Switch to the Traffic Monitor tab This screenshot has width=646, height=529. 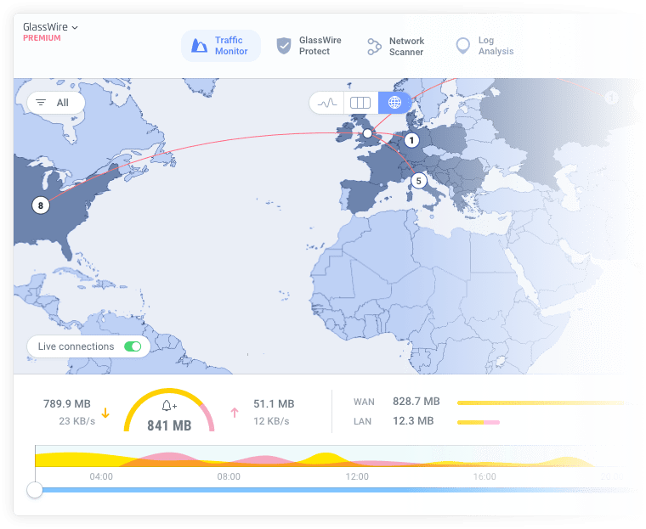[221, 46]
